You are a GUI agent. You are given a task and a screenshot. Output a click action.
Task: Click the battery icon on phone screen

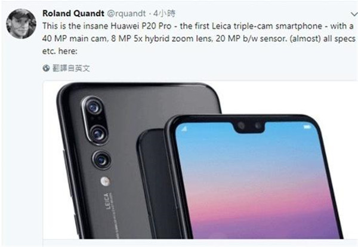pyautogui.click(x=307, y=126)
